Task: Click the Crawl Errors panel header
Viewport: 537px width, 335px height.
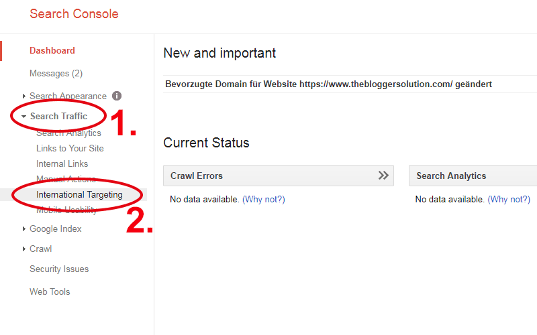Action: pos(279,176)
